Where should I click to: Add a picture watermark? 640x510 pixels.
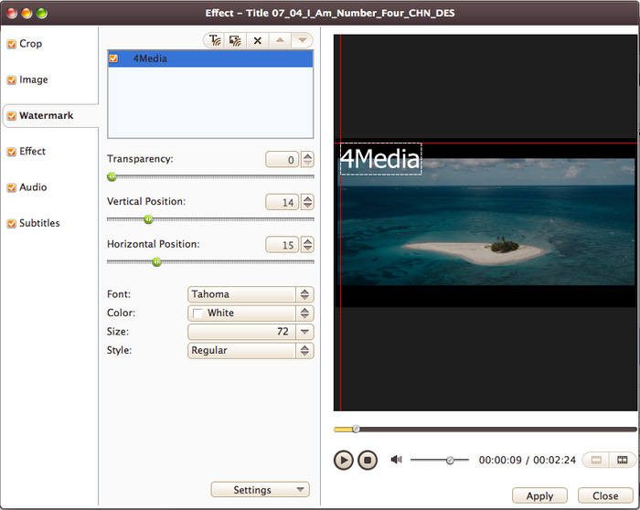(235, 41)
